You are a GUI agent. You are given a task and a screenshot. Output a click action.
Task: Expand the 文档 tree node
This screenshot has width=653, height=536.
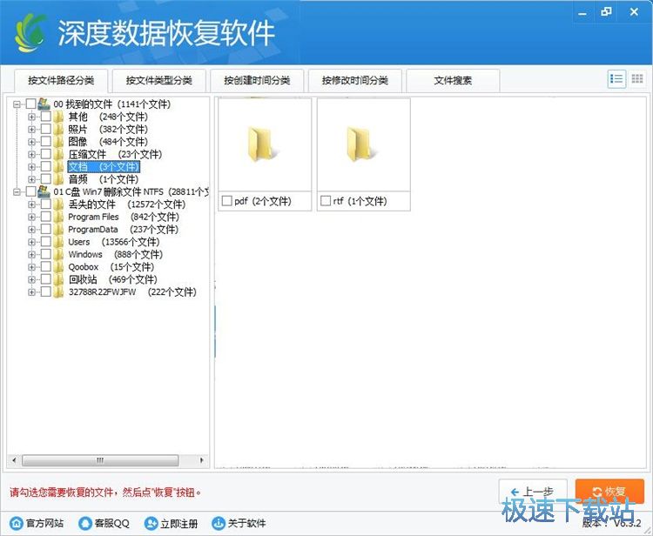pos(31,167)
